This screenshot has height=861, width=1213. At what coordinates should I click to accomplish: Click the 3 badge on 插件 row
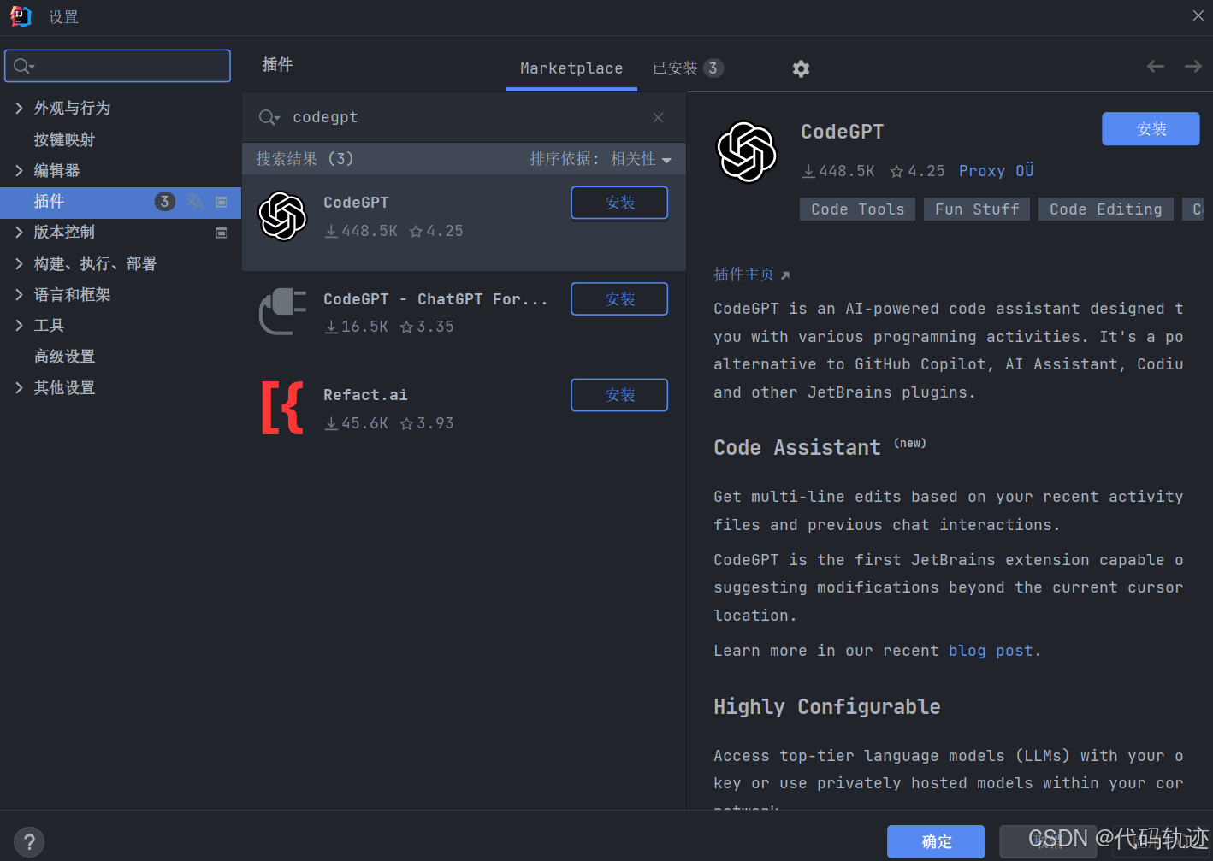click(164, 202)
